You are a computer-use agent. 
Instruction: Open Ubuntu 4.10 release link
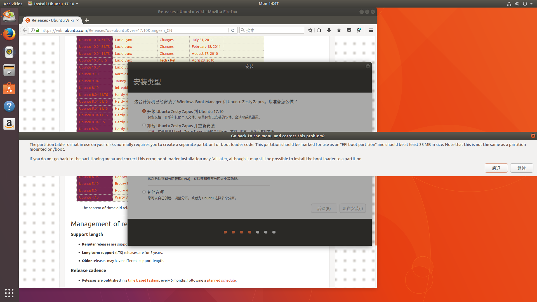(89, 197)
